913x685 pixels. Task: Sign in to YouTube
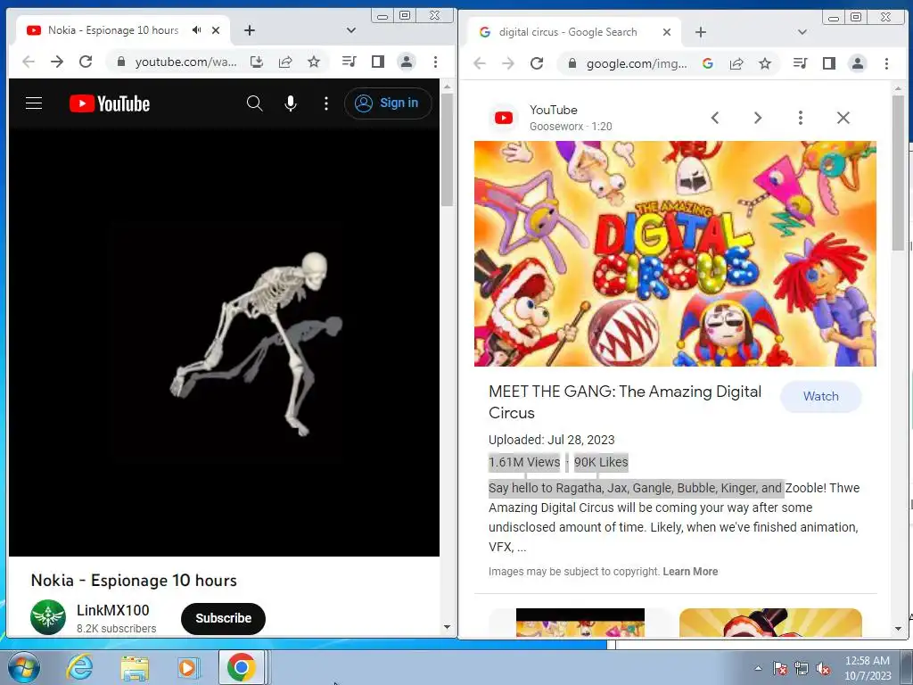tap(388, 103)
